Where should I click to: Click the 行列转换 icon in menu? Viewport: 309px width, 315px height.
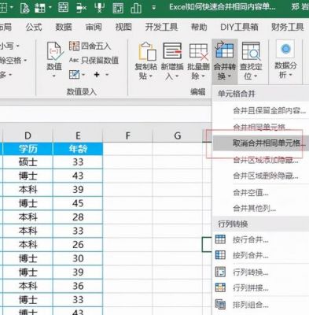220,272
